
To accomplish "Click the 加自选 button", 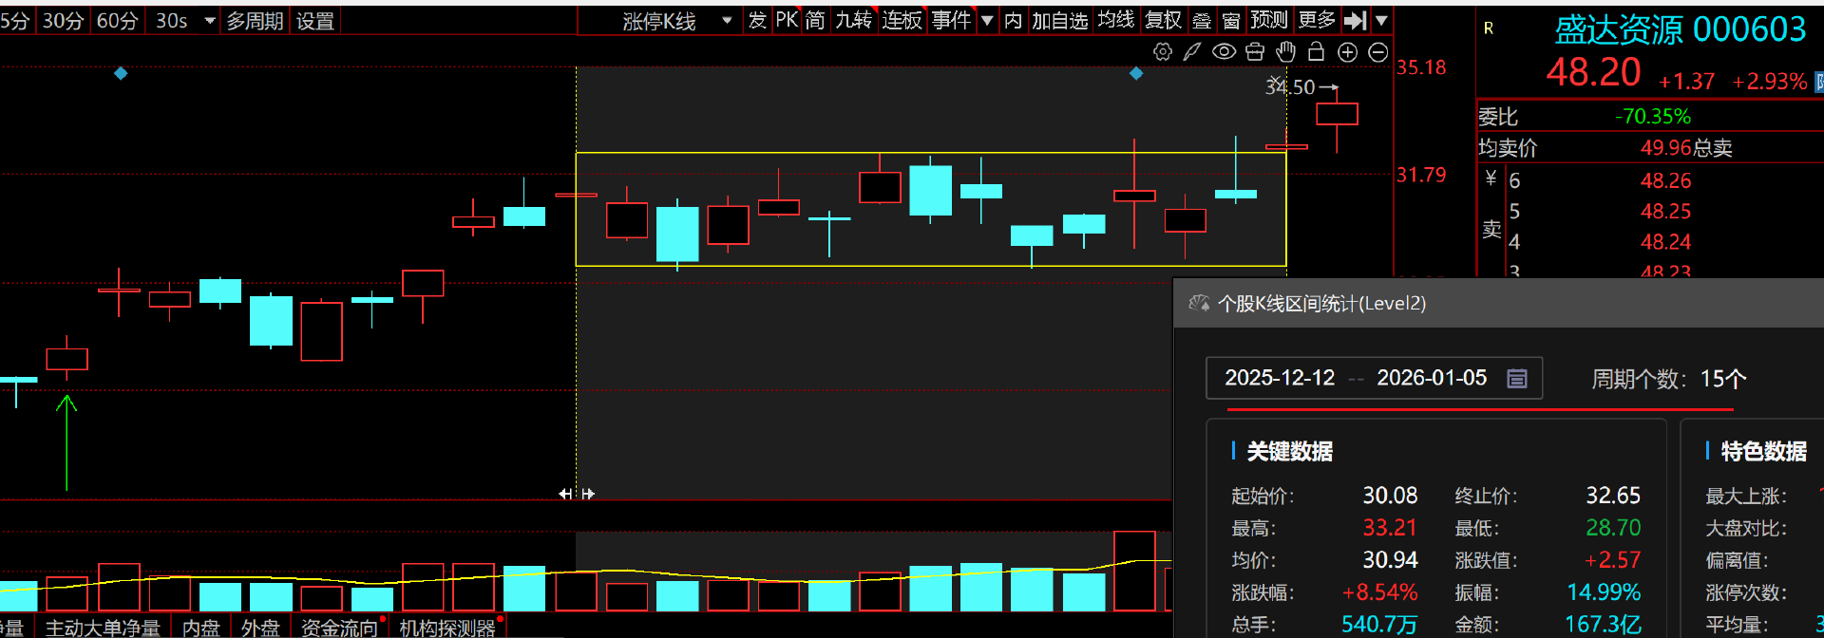I will [x=1059, y=20].
